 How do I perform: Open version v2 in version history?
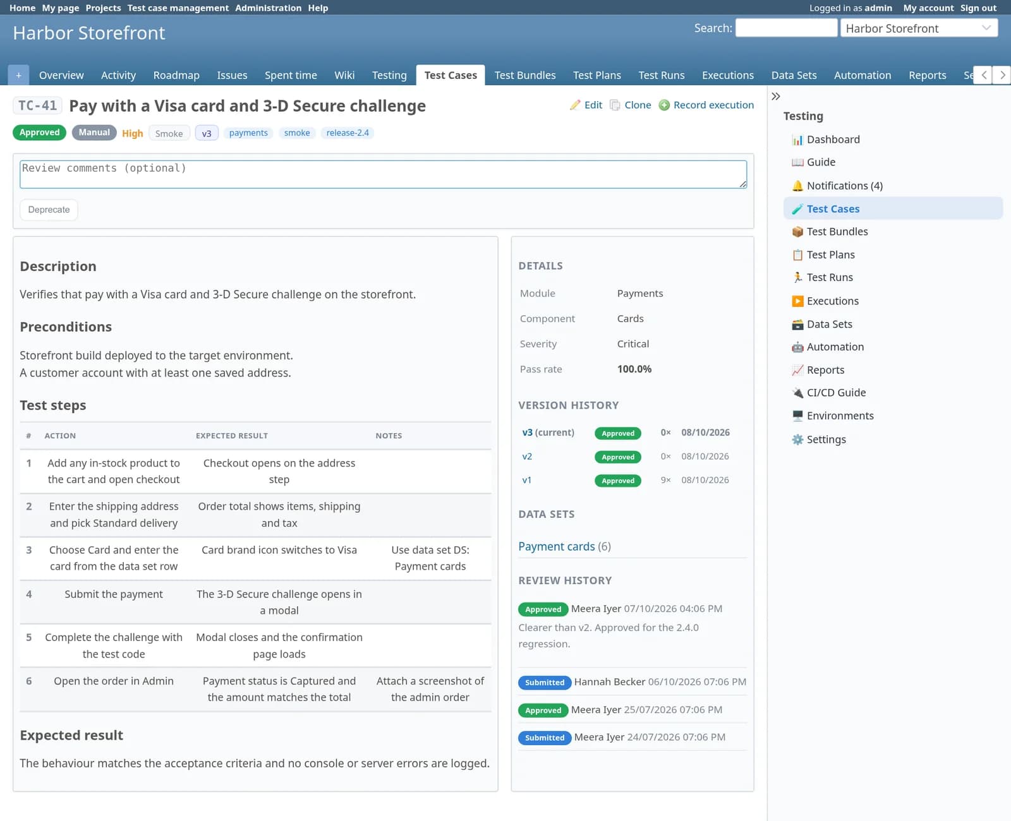click(x=527, y=457)
